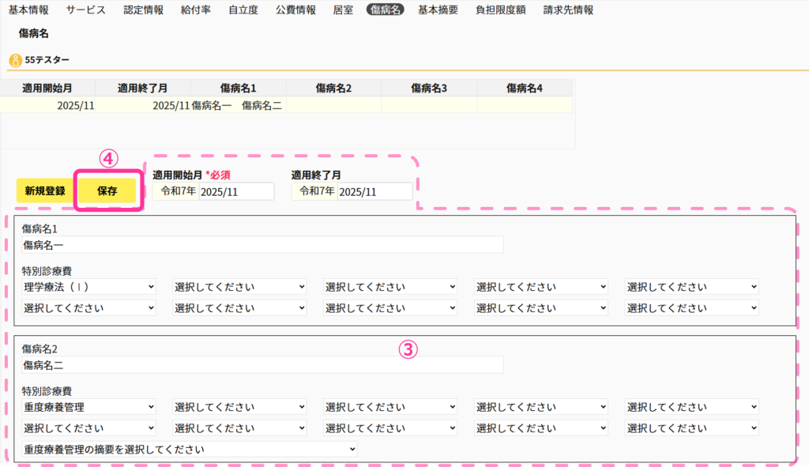
Task: Click the user icon beside 55テスター
Action: tap(15, 60)
